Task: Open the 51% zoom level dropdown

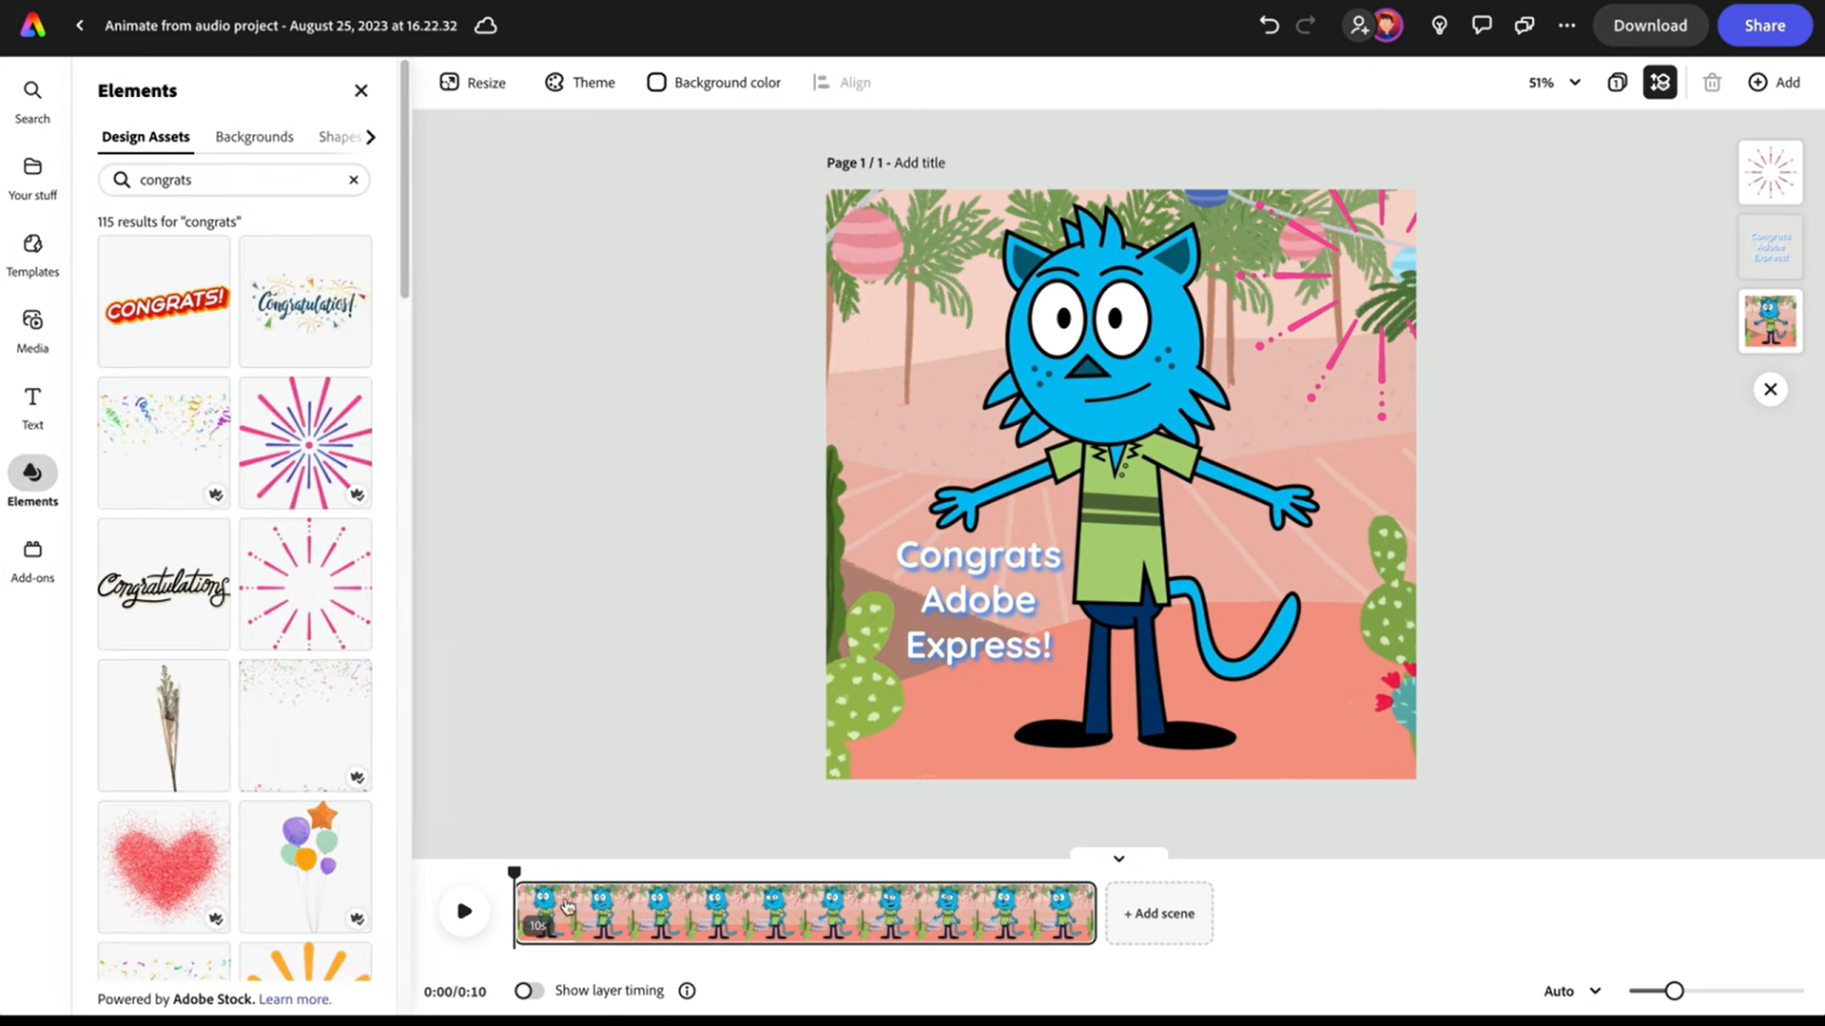Action: coord(1552,83)
